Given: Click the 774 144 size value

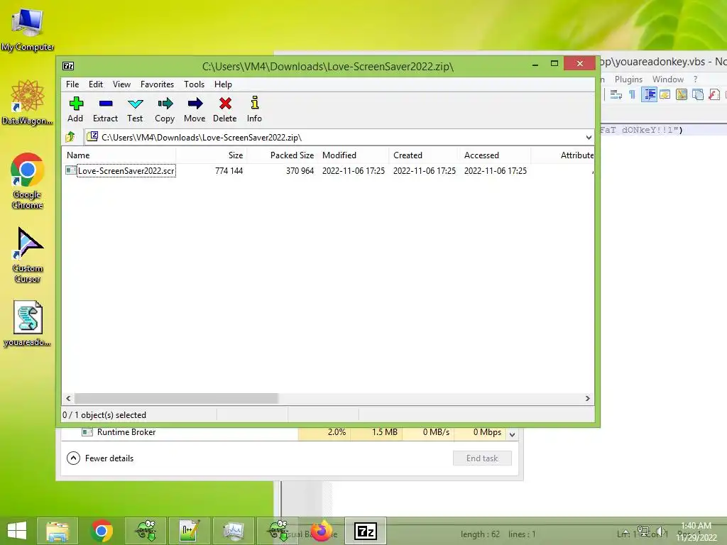Looking at the screenshot, I should tap(229, 170).
